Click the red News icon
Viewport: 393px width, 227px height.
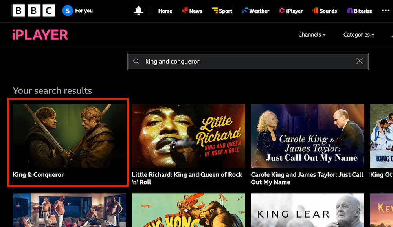click(x=185, y=11)
